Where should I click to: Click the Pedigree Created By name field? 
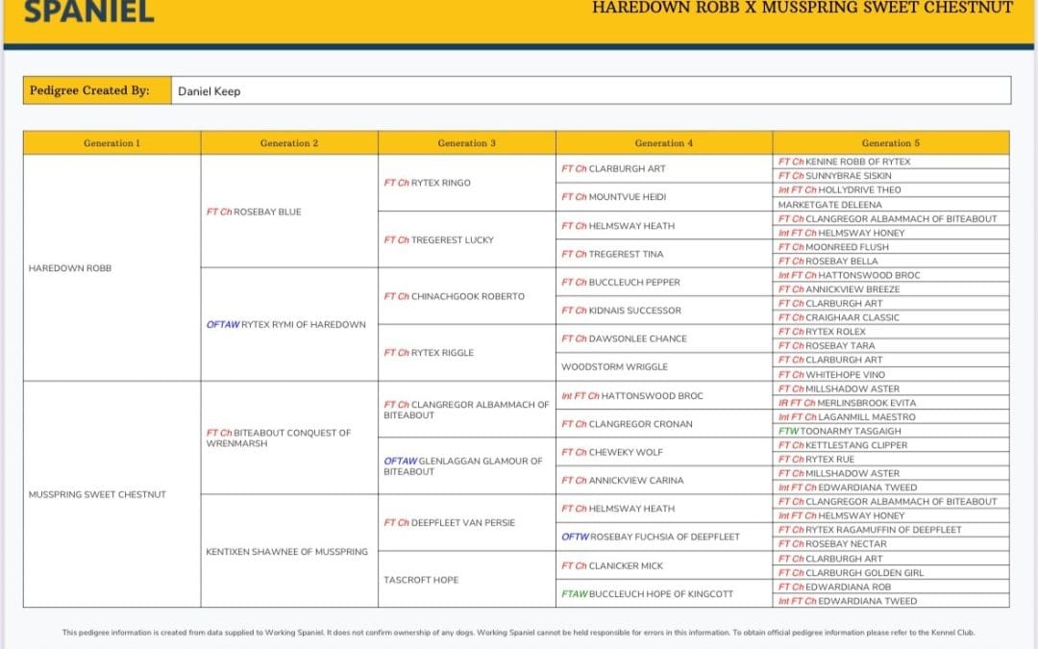click(590, 91)
